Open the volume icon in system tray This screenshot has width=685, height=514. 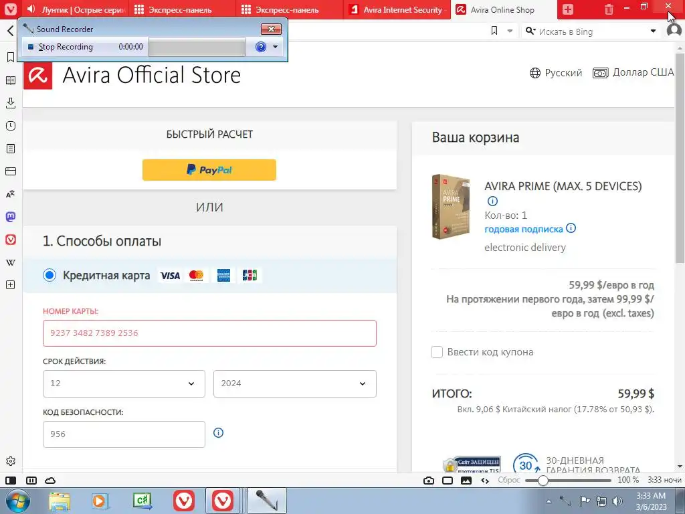(x=617, y=501)
